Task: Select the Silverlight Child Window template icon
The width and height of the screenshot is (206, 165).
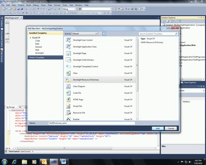Action: point(68,60)
